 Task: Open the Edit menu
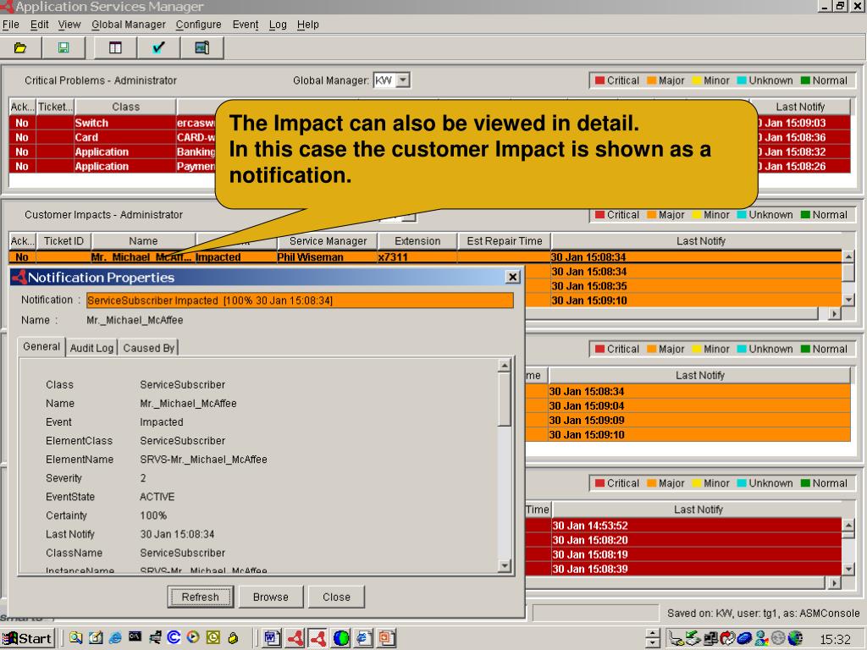(39, 25)
